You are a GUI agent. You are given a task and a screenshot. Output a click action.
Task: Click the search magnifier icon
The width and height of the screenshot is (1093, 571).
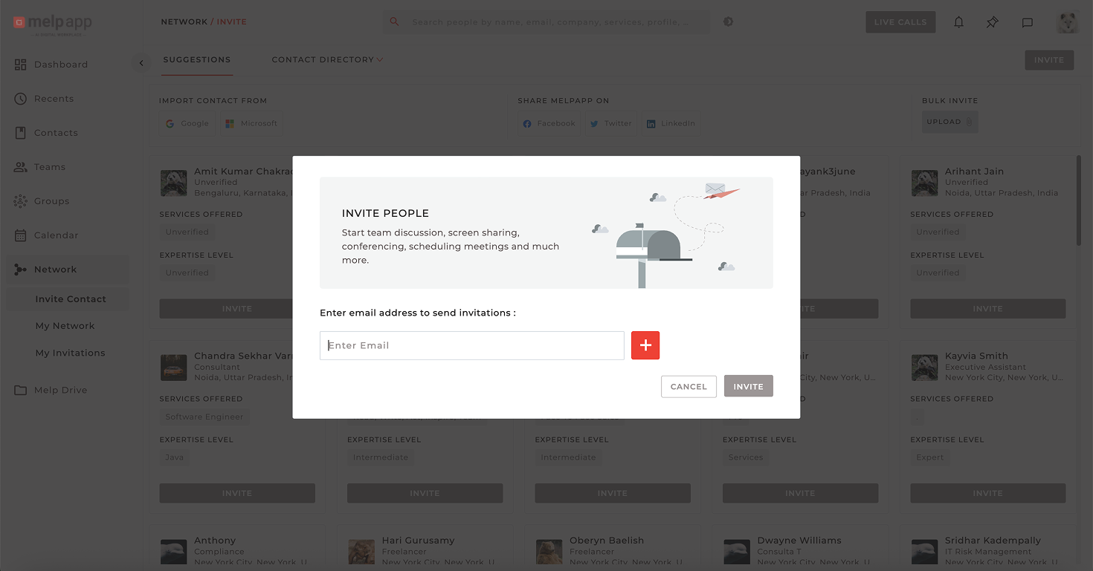coord(395,22)
